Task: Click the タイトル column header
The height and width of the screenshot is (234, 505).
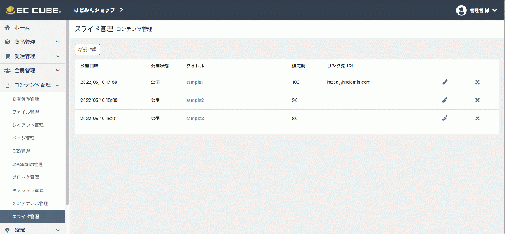Action: [195, 66]
